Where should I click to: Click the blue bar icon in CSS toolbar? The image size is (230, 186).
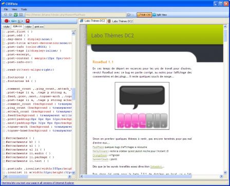point(13,21)
